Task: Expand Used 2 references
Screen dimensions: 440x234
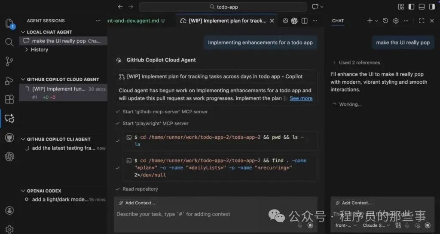Action: point(357,63)
